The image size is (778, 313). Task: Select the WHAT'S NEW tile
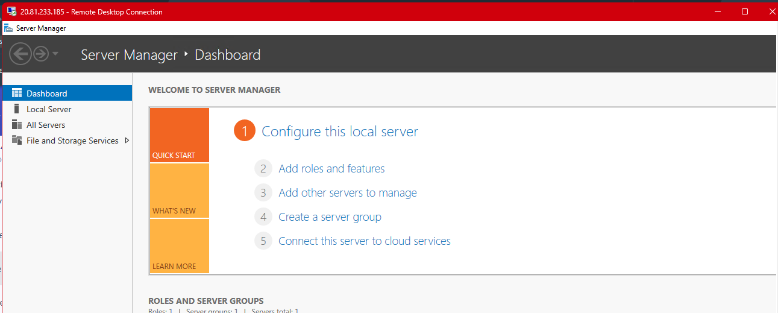coord(180,191)
